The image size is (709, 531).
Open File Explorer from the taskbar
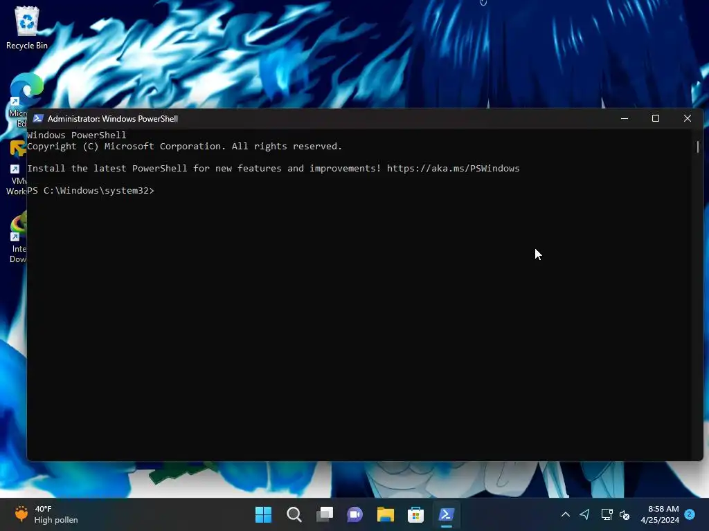tap(385, 514)
